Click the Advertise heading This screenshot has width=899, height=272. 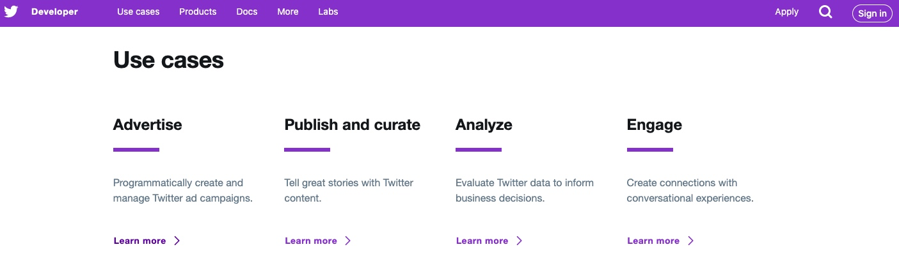(147, 125)
